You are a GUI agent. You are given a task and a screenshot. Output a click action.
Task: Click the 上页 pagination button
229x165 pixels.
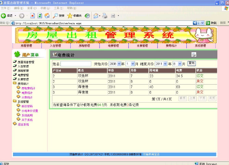[192, 98]
